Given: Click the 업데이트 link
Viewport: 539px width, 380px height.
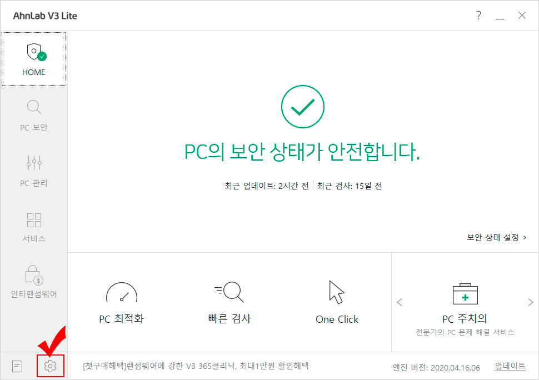Looking at the screenshot, I should pos(509,366).
